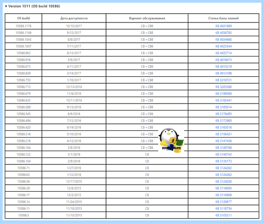Select build cell 10586.3
Image resolution: width=264 pixels, height=223 pixels.
(23, 215)
